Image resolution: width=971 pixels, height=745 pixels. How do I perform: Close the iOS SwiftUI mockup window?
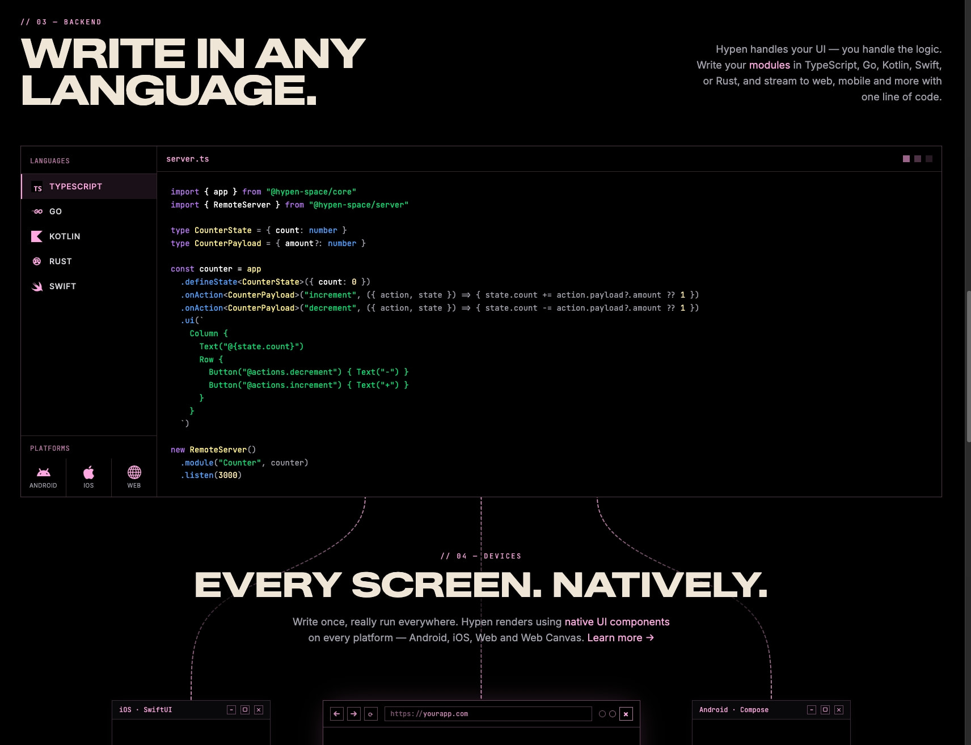[259, 710]
